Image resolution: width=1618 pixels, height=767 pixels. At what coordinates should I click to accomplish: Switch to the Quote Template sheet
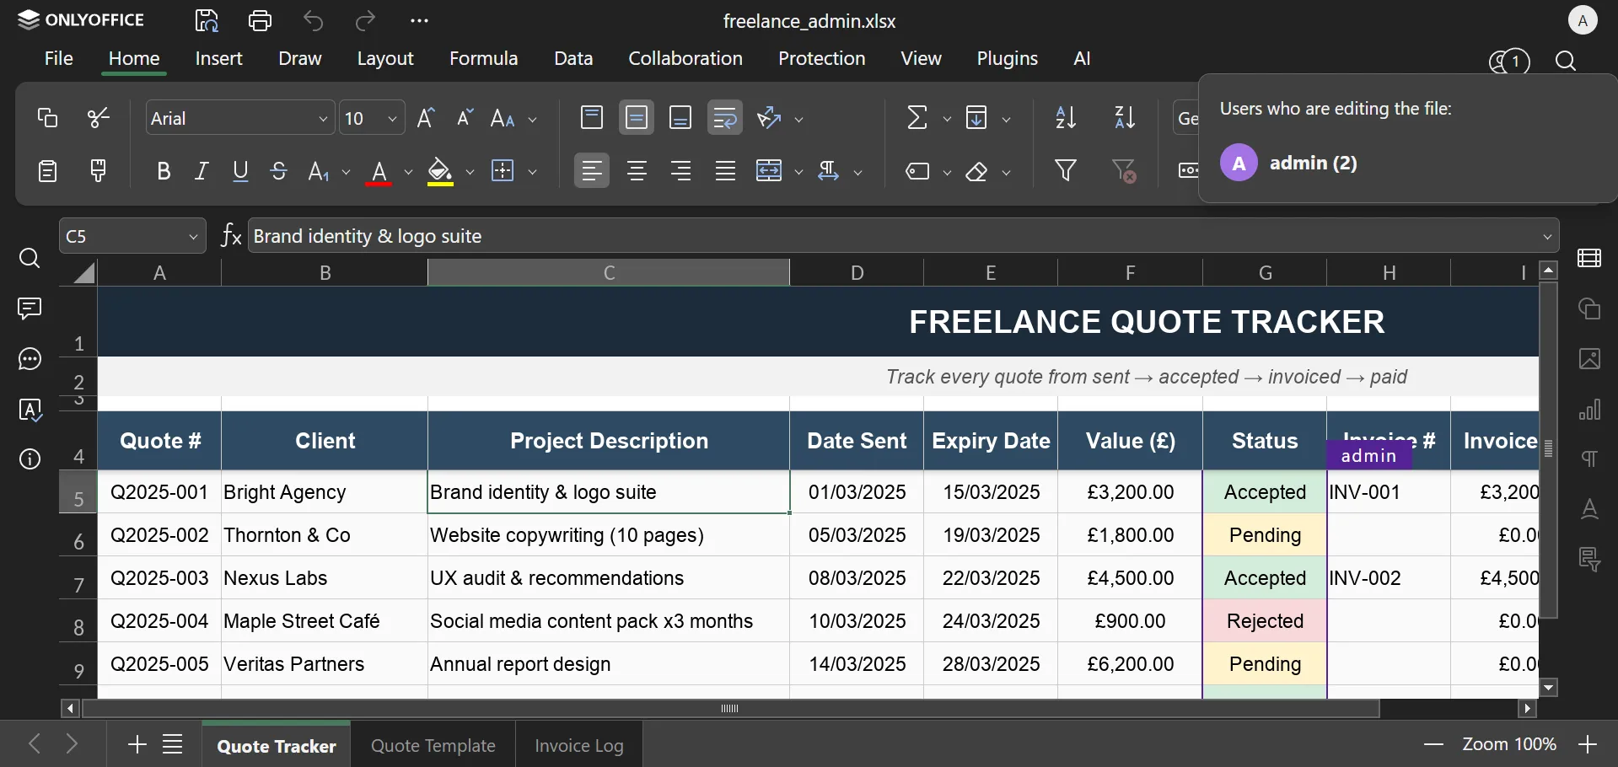click(x=433, y=746)
